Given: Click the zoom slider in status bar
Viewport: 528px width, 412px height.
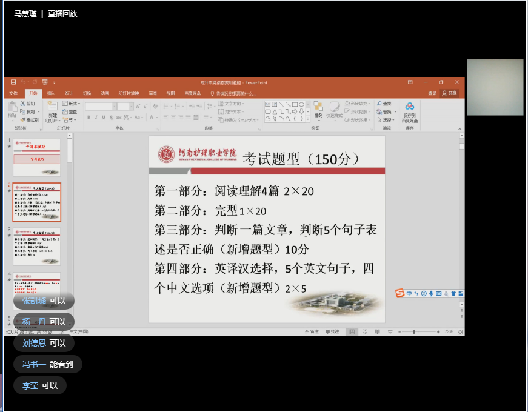Looking at the screenshot, I should [414, 332].
